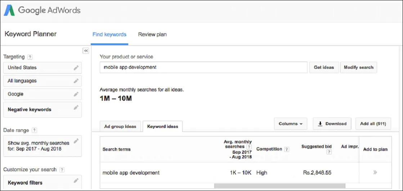Open the Review plan tab
403x191 pixels.
[x=152, y=34]
